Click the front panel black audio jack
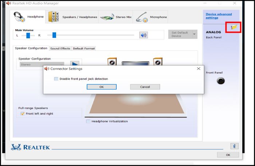Viewport: 255px width, 166px height. tap(221, 81)
